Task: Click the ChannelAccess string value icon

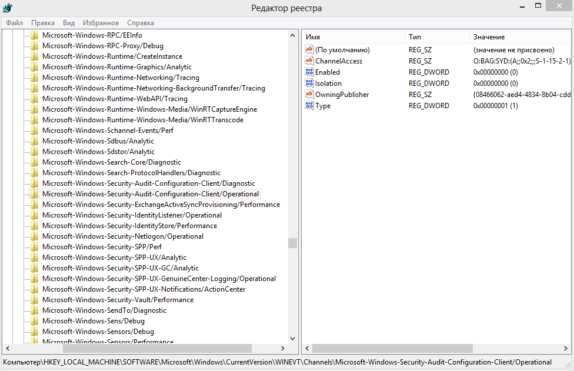Action: pos(309,61)
